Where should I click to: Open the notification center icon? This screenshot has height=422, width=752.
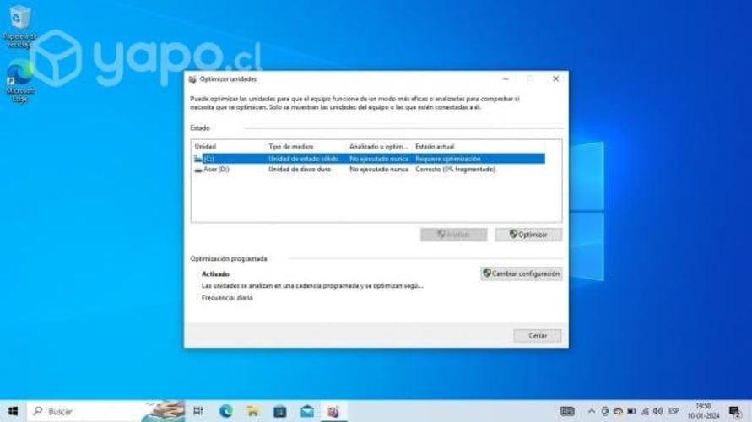pyautogui.click(x=735, y=412)
